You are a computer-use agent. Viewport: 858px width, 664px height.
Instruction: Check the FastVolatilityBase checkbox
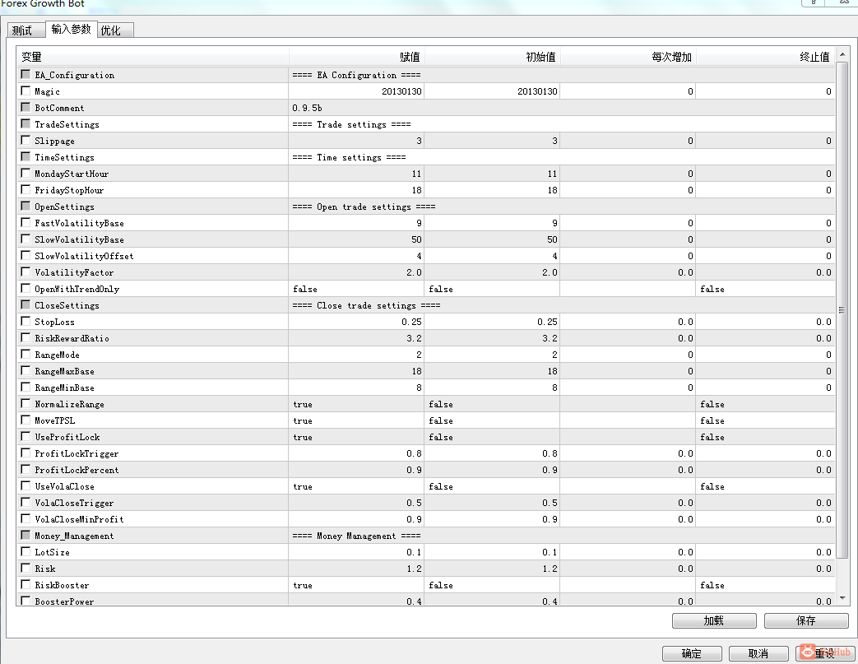coord(26,222)
